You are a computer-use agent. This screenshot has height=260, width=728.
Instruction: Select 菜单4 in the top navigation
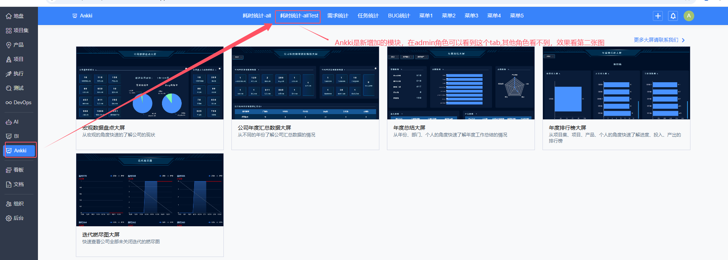494,16
